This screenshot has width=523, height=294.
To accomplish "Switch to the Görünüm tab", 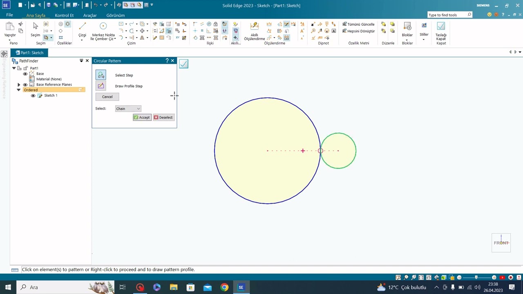I will (115, 16).
